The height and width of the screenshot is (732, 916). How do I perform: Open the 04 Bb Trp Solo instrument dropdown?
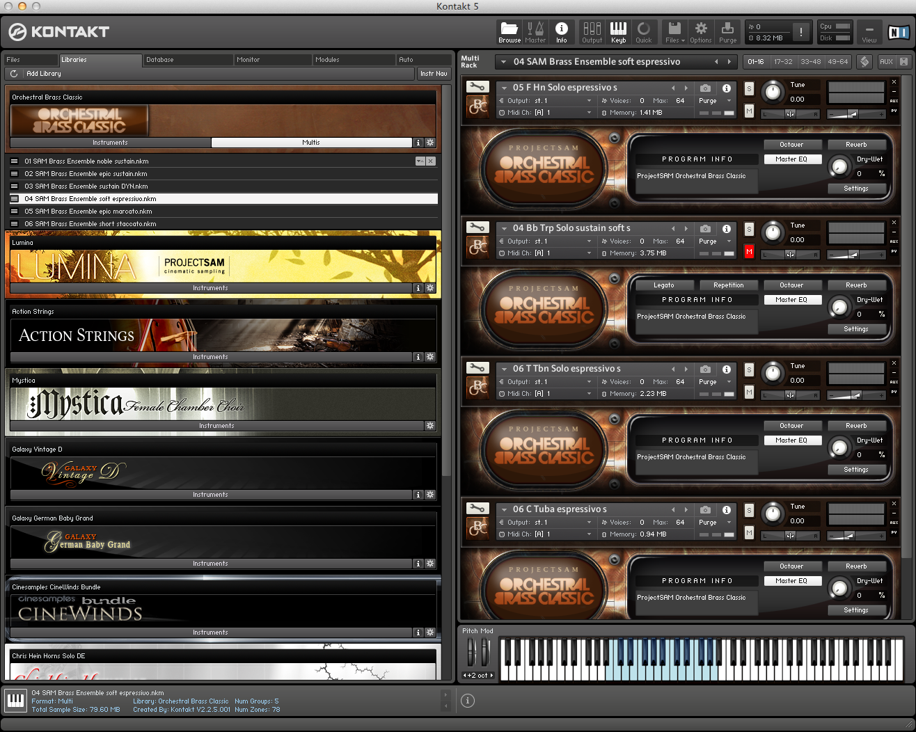tap(504, 228)
